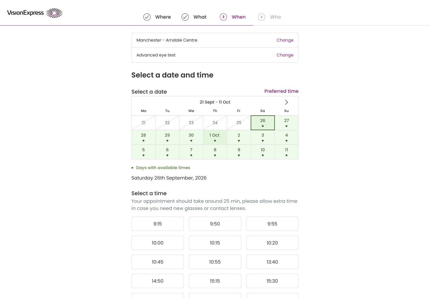Open the Preferred time link
Screen dimensions: 430x298
[x=281, y=91]
